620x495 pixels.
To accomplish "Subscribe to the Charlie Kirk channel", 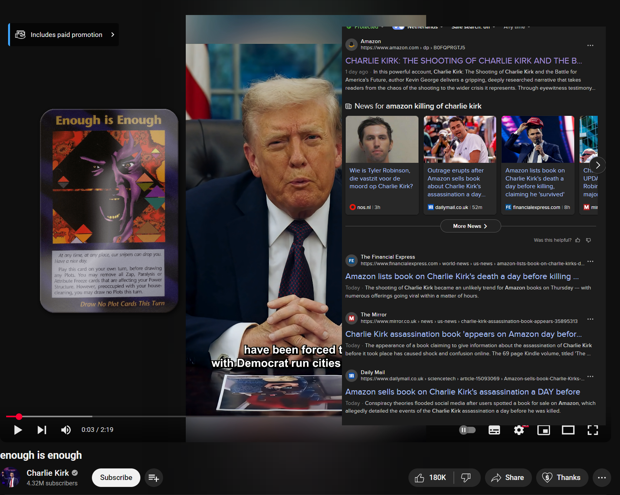I will click(x=116, y=478).
